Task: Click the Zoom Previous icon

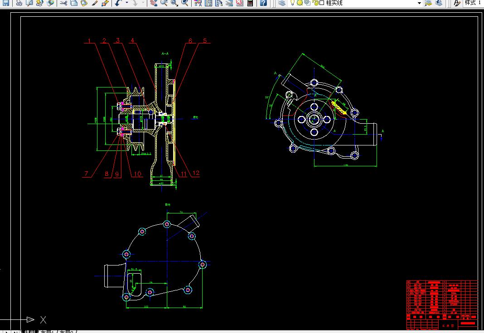Action: point(185,3)
